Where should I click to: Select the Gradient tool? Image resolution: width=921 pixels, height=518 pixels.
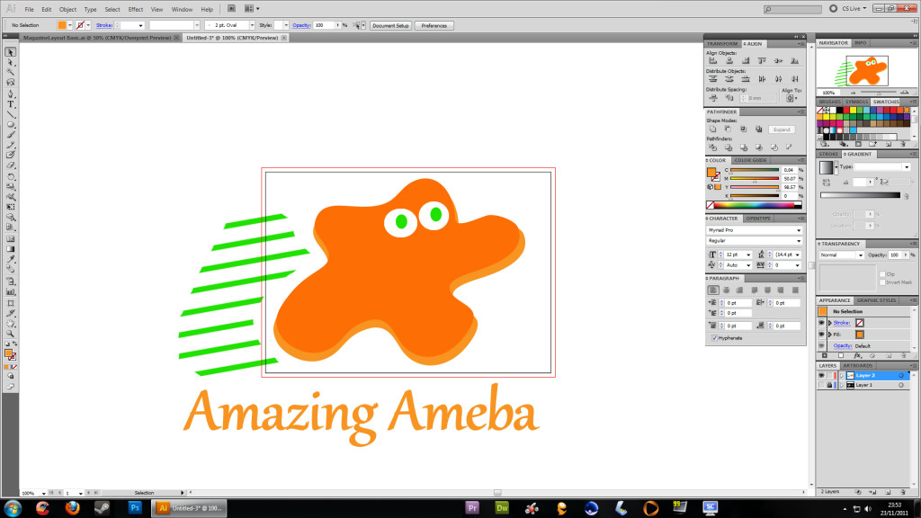pyautogui.click(x=11, y=249)
